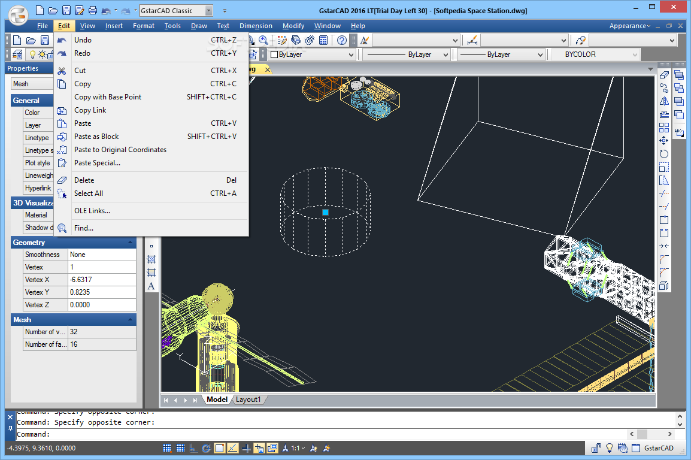691x460 pixels.
Task: Open the Dimension menu
Action: click(256, 26)
